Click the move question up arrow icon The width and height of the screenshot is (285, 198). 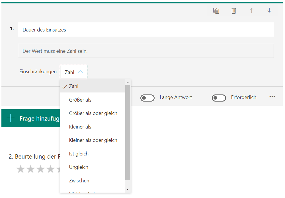(252, 10)
